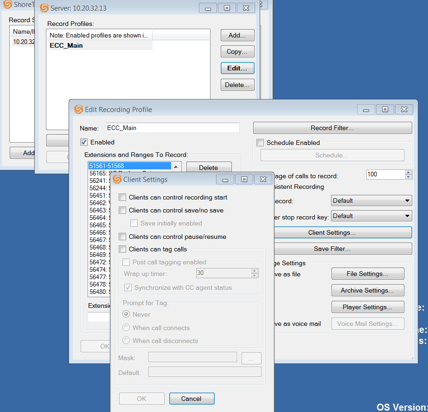This screenshot has height=412, width=428.
Task: Click the profile Name field ECC_Main
Action: tap(172, 128)
